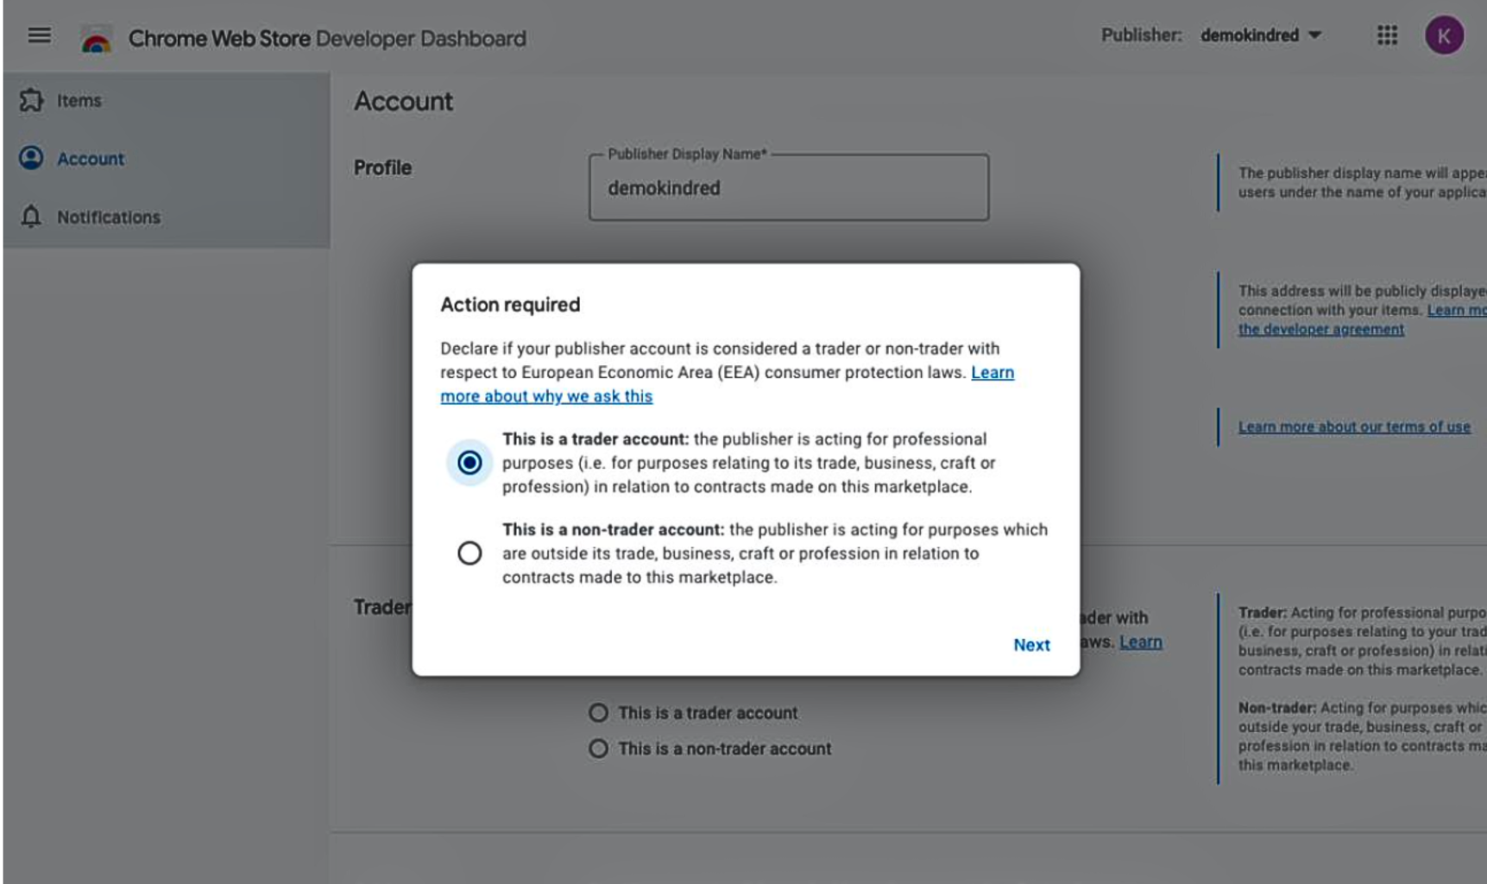The width and height of the screenshot is (1487, 884).
Task: Click the 'Profile' section label
Action: coord(382,167)
